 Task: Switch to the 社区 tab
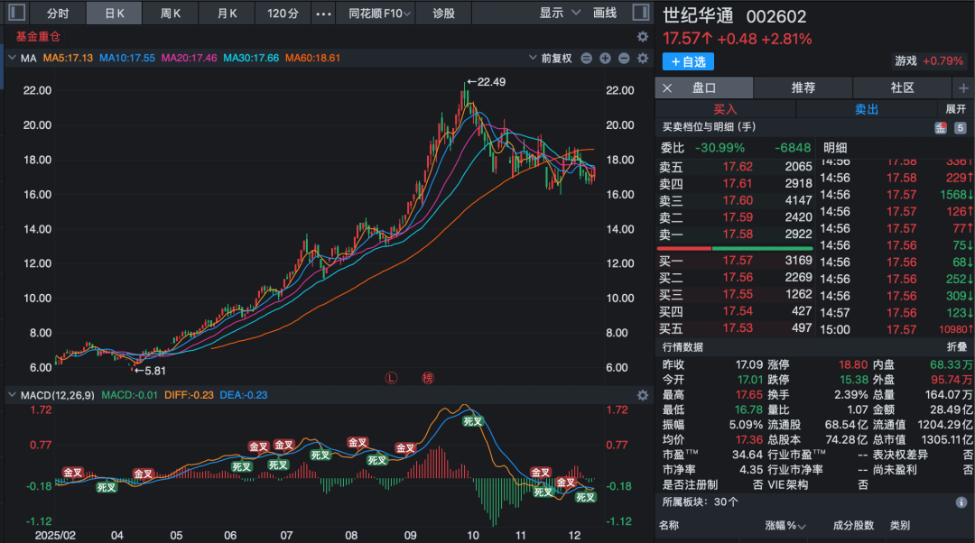click(902, 87)
